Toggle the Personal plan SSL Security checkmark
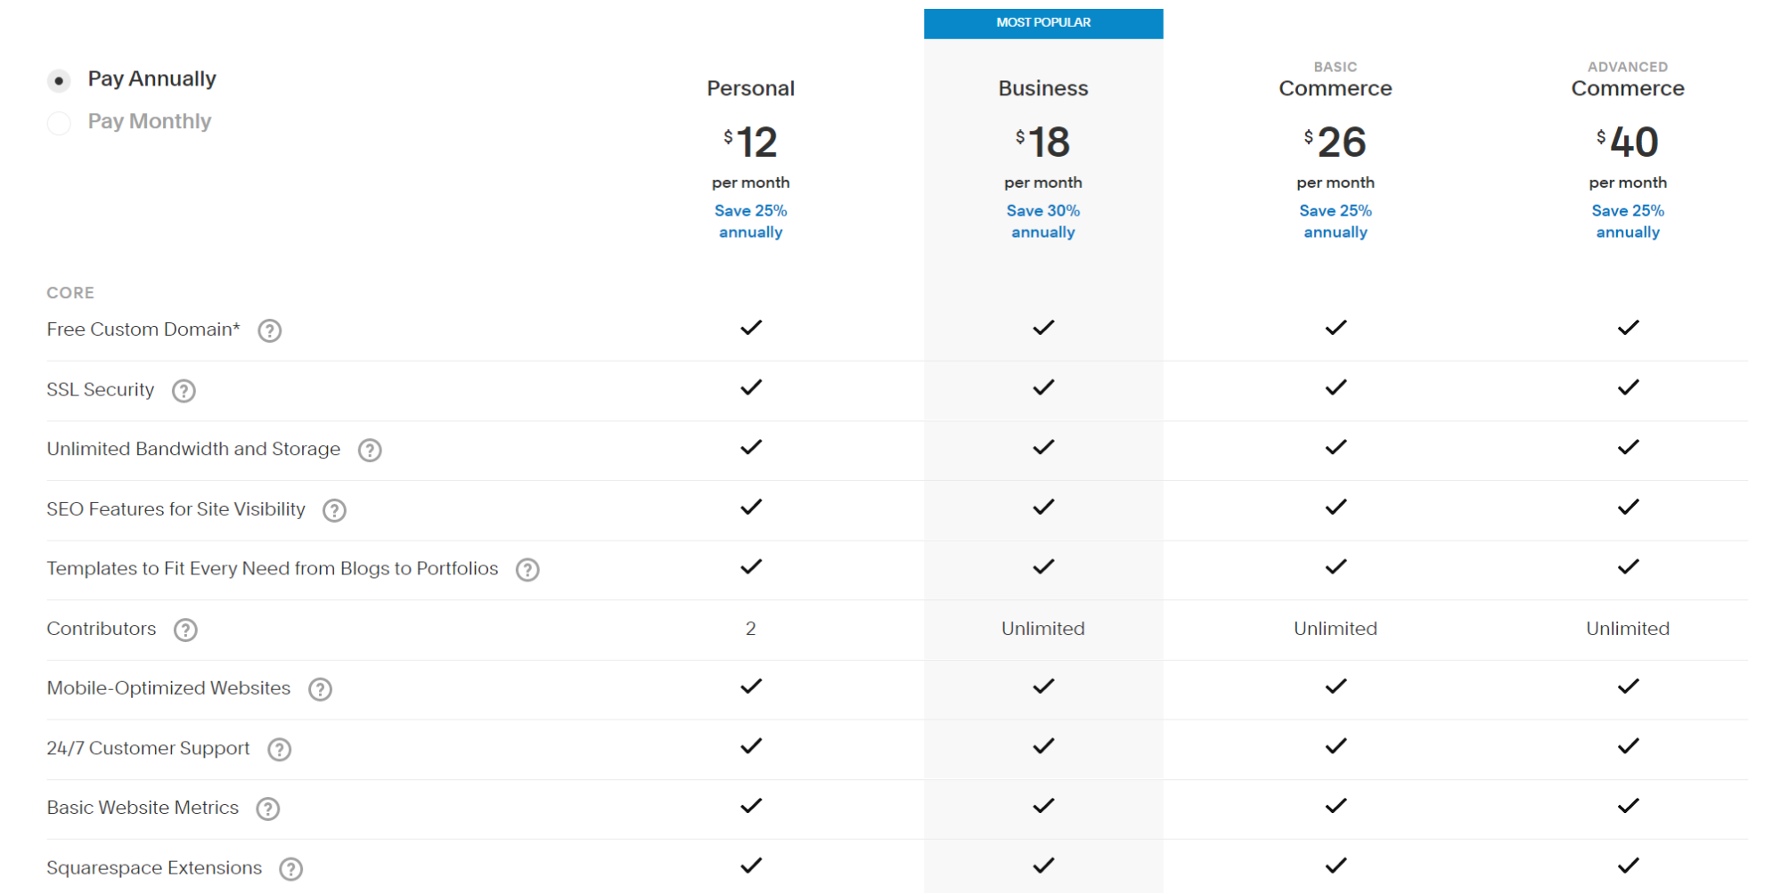 click(750, 388)
